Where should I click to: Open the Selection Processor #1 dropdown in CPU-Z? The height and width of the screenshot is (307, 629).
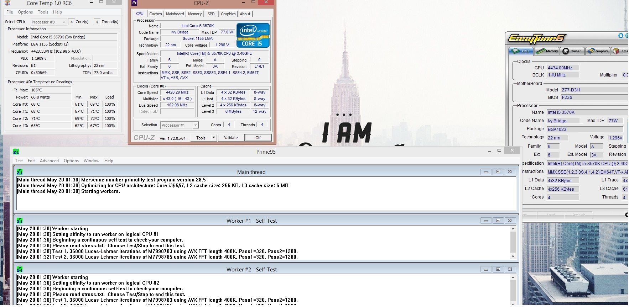tap(180, 125)
